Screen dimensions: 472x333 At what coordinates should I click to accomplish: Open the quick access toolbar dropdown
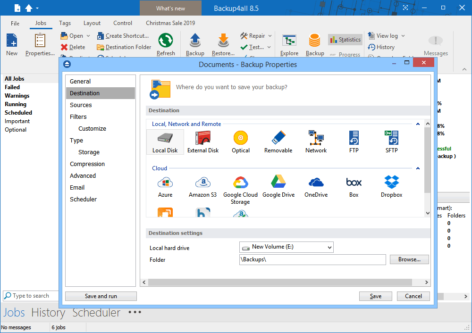point(37,8)
